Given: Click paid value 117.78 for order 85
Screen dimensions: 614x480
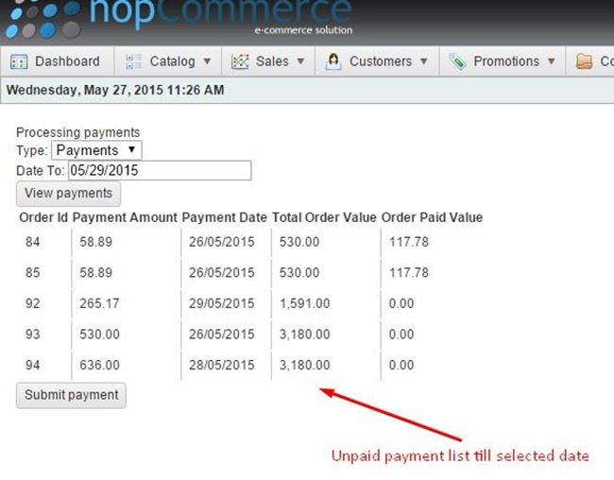Looking at the screenshot, I should 409,273.
